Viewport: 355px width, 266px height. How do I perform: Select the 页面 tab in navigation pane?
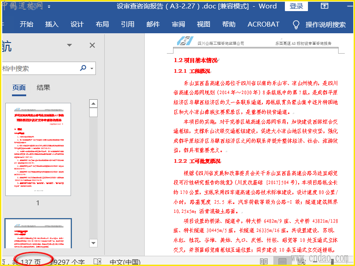[x=19, y=88]
